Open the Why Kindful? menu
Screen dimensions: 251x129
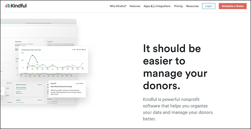pyautogui.click(x=118, y=6)
